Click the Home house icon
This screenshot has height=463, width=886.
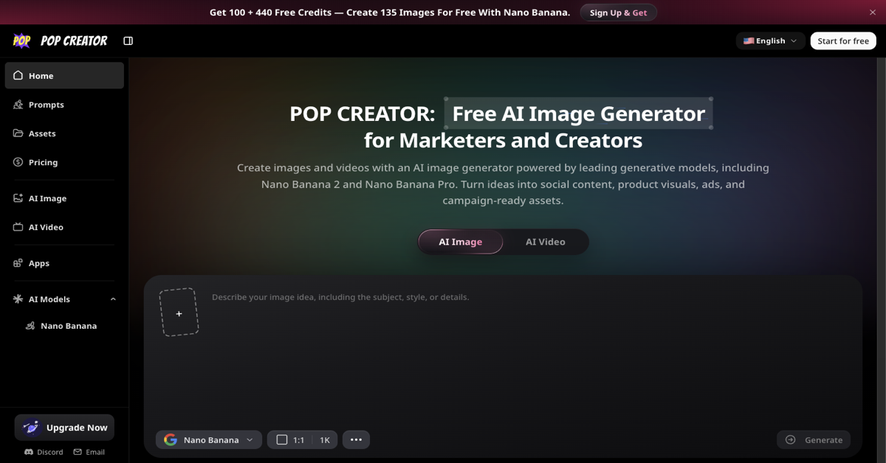(18, 76)
